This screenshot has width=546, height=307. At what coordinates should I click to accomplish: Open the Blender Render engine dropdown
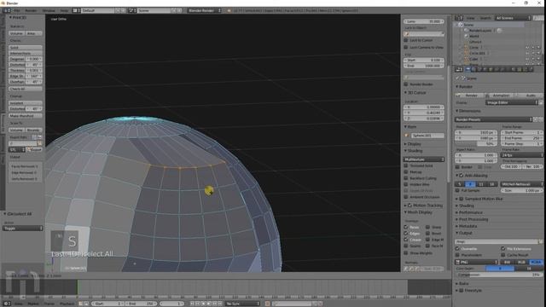pos(205,10)
